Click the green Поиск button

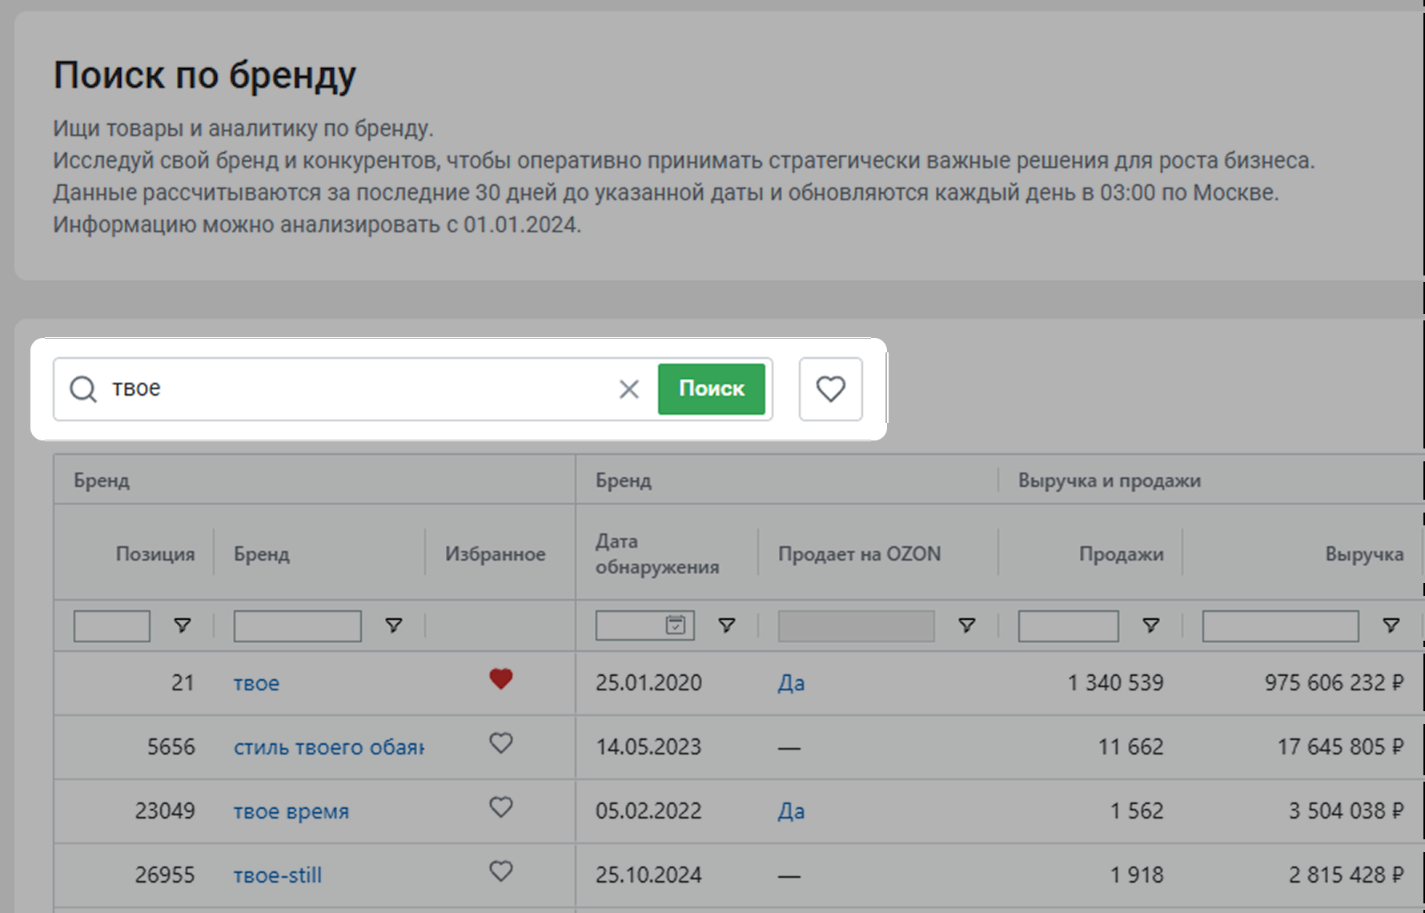[712, 389]
